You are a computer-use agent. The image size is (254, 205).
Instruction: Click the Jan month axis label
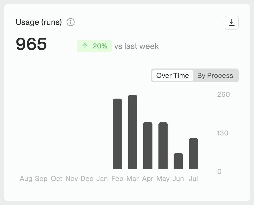(x=102, y=179)
